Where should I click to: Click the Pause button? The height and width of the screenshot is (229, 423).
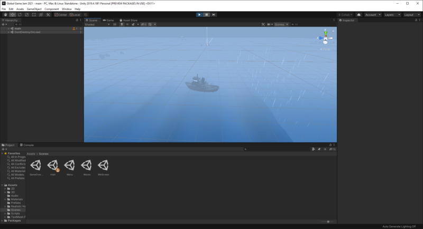click(206, 15)
